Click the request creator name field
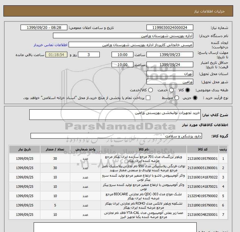 click(131, 45)
